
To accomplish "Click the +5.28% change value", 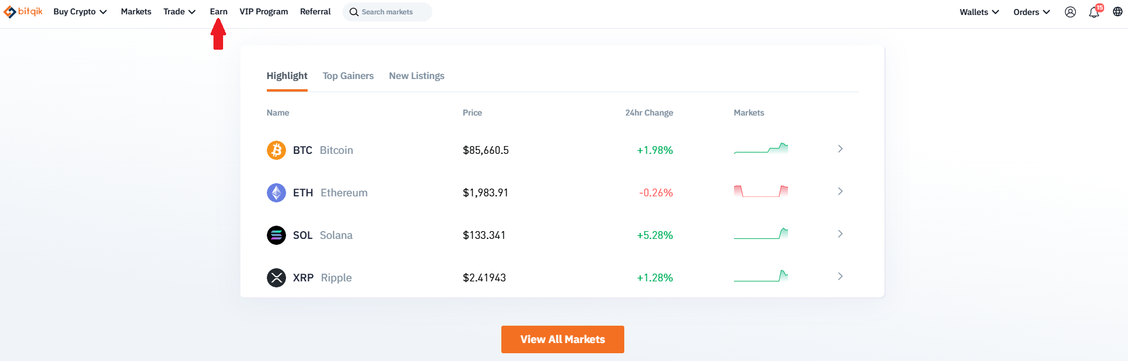I will tap(655, 235).
